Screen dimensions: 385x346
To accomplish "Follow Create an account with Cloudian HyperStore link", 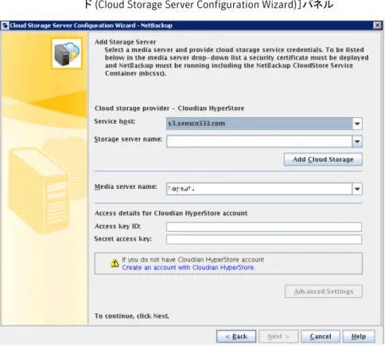I will coord(189,268).
